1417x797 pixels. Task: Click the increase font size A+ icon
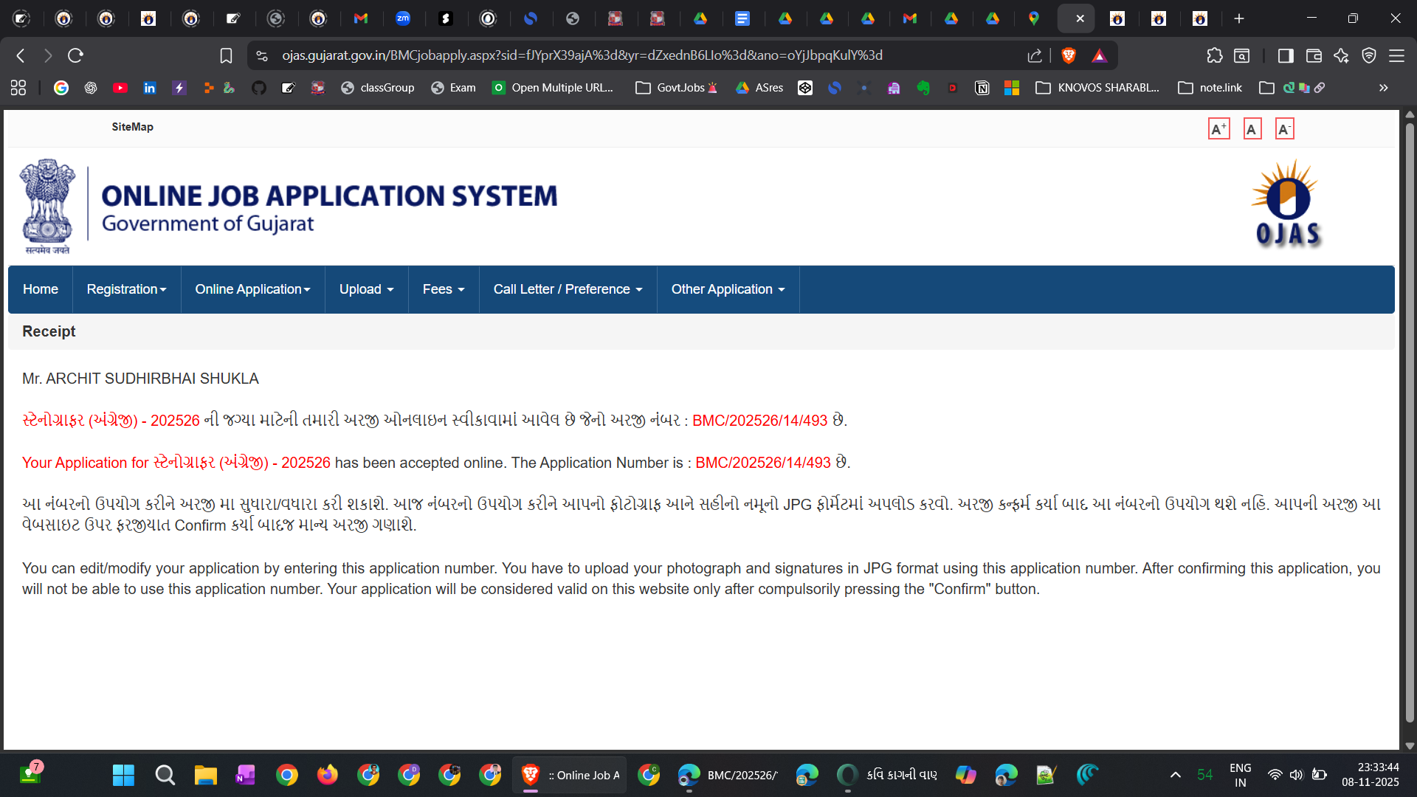(x=1218, y=129)
